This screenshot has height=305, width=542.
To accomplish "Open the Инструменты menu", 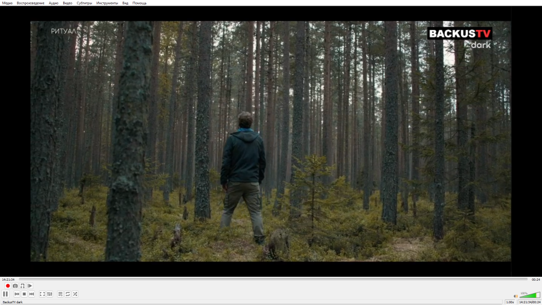I will 107,3.
